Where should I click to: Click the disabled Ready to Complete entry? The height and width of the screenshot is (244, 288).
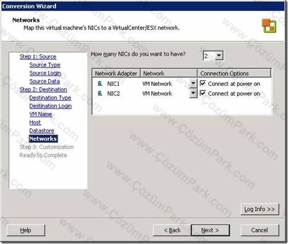[x=43, y=155]
